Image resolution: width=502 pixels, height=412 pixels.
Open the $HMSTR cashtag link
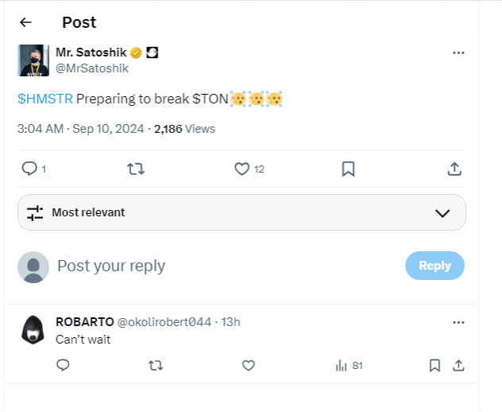[44, 99]
